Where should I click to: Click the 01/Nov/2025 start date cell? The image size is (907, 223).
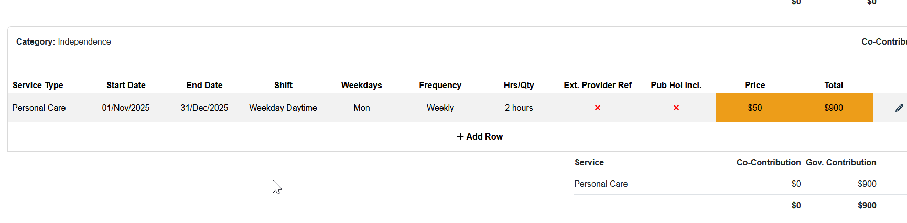coord(126,108)
